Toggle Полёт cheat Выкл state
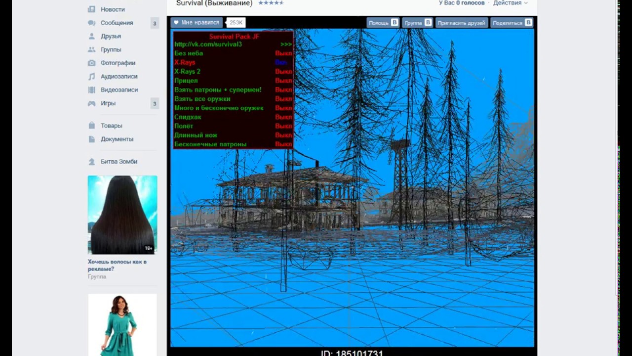 [283, 126]
